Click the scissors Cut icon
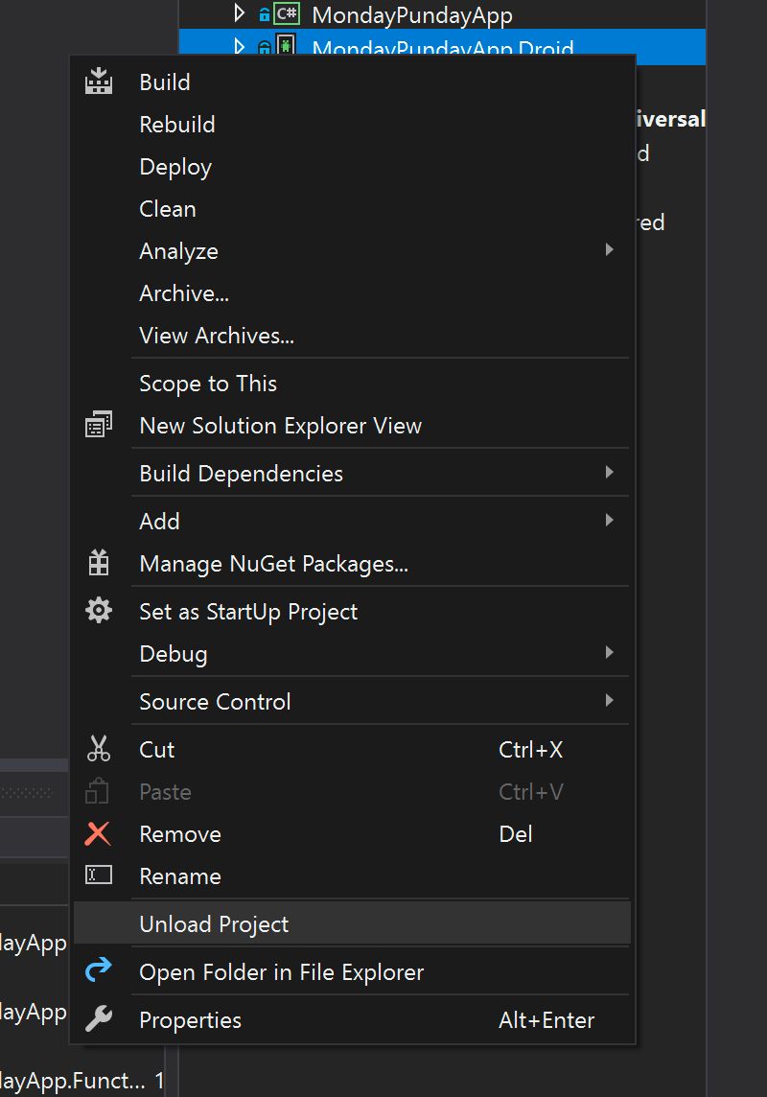Image resolution: width=767 pixels, height=1097 pixels. pos(99,749)
